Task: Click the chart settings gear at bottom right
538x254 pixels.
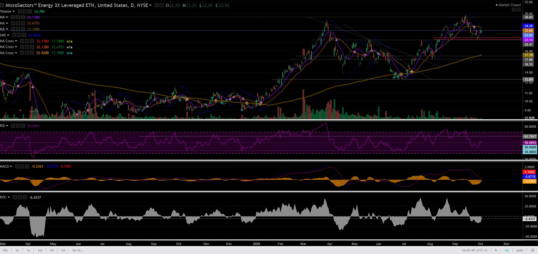Action: [533, 250]
